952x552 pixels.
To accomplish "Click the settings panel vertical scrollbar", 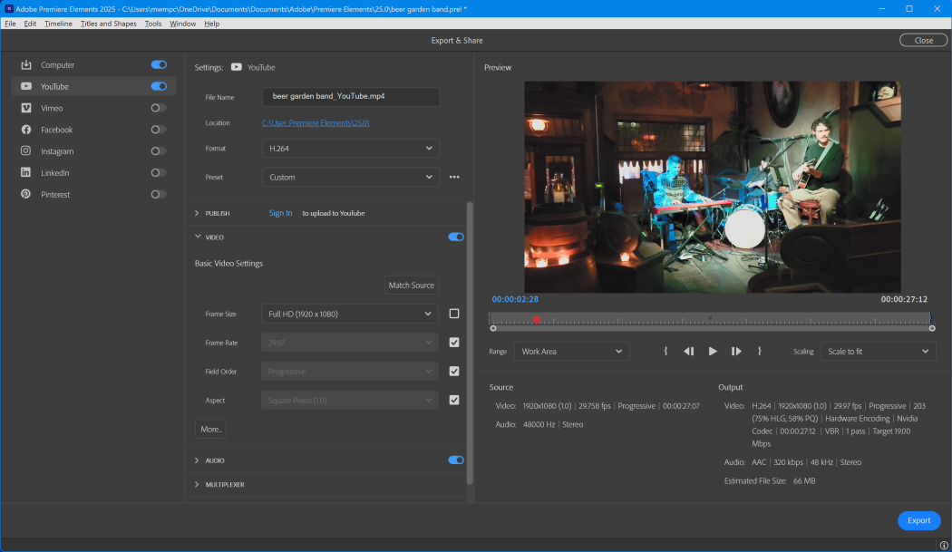I will [470, 344].
